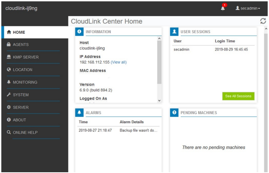The width and height of the screenshot is (269, 173).
Task: Go to the HOME menu item
Action: (x=35, y=32)
